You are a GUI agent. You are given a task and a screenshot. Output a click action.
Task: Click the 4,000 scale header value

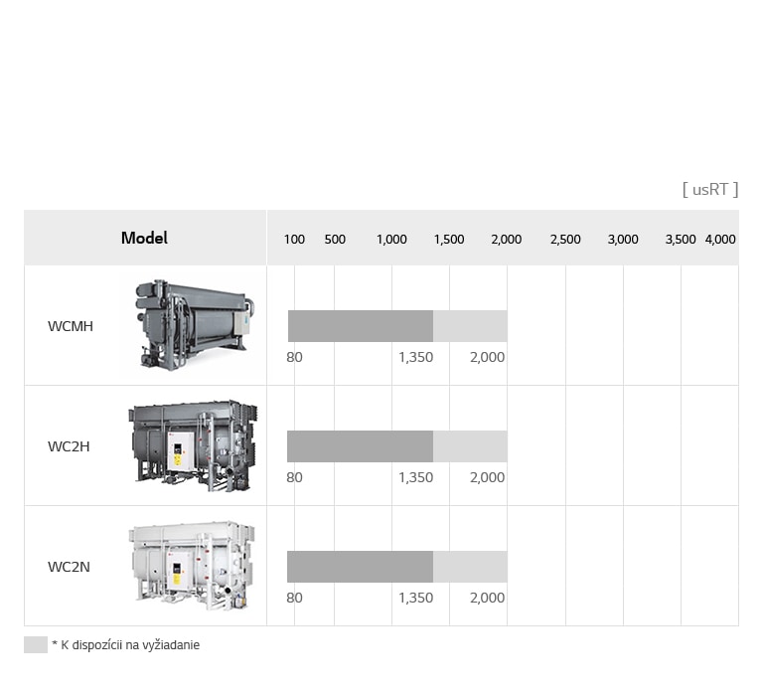click(x=720, y=240)
